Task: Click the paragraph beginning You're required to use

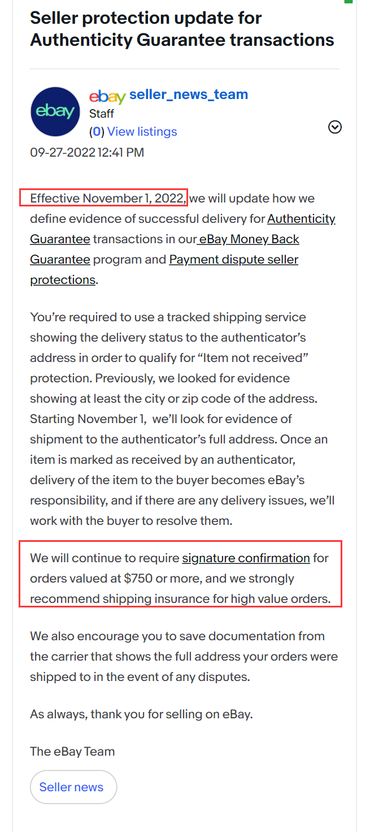Action: [x=180, y=419]
